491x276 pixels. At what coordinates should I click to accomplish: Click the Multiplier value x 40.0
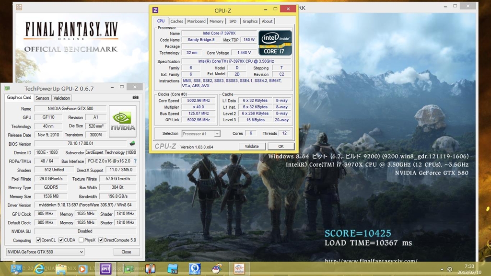coord(199,107)
